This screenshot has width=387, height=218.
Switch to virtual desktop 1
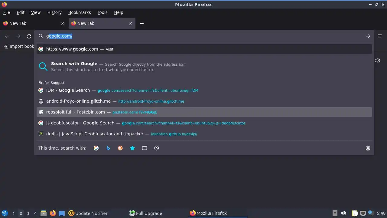13,213
